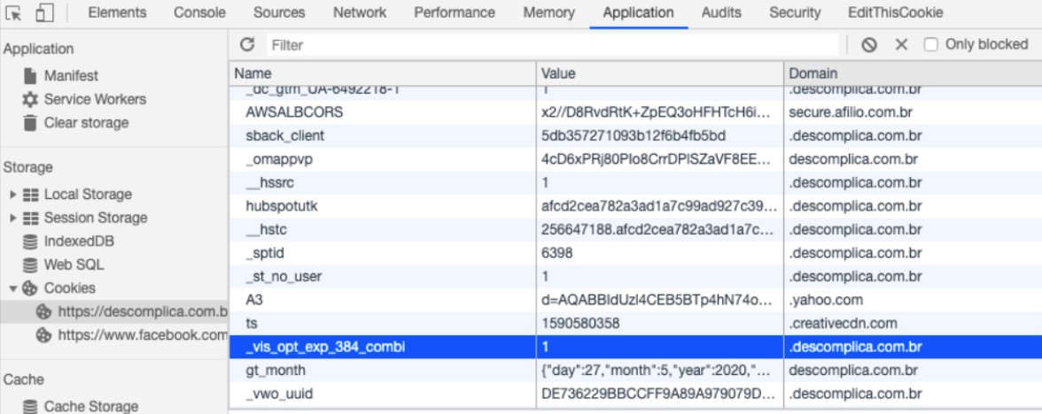Click the refresh cookies icon
The width and height of the screenshot is (1042, 414).
click(248, 44)
